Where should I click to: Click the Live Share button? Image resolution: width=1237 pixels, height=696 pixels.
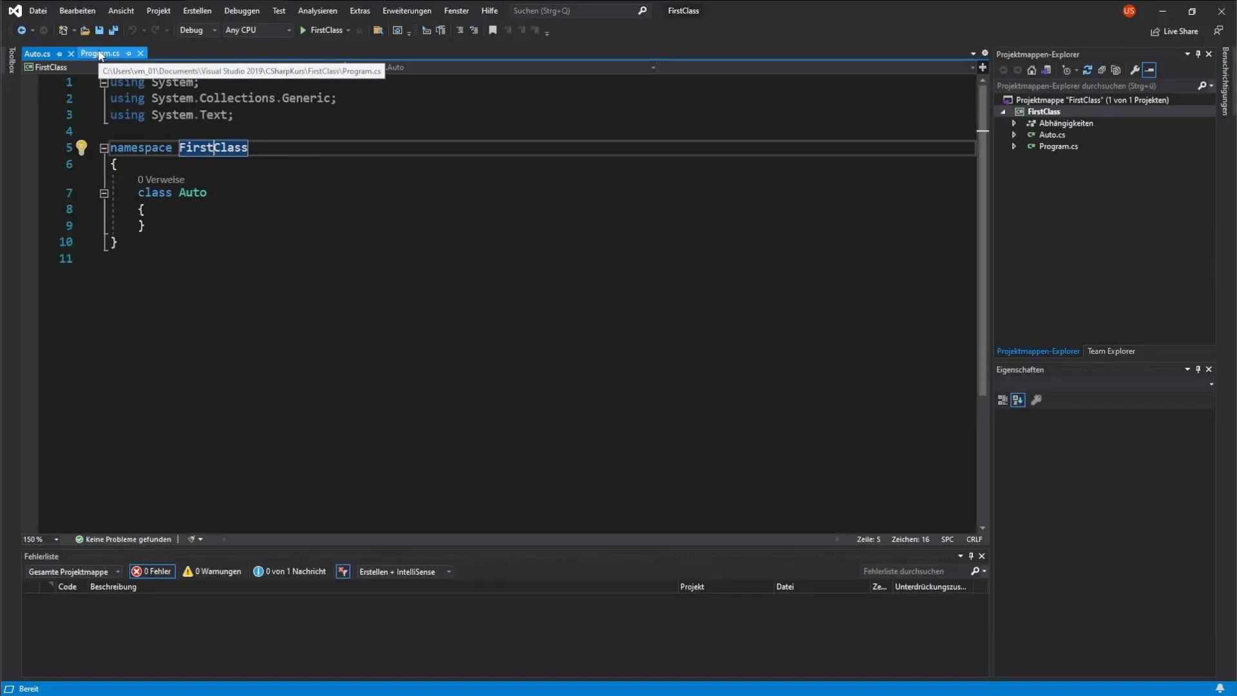1175,31
